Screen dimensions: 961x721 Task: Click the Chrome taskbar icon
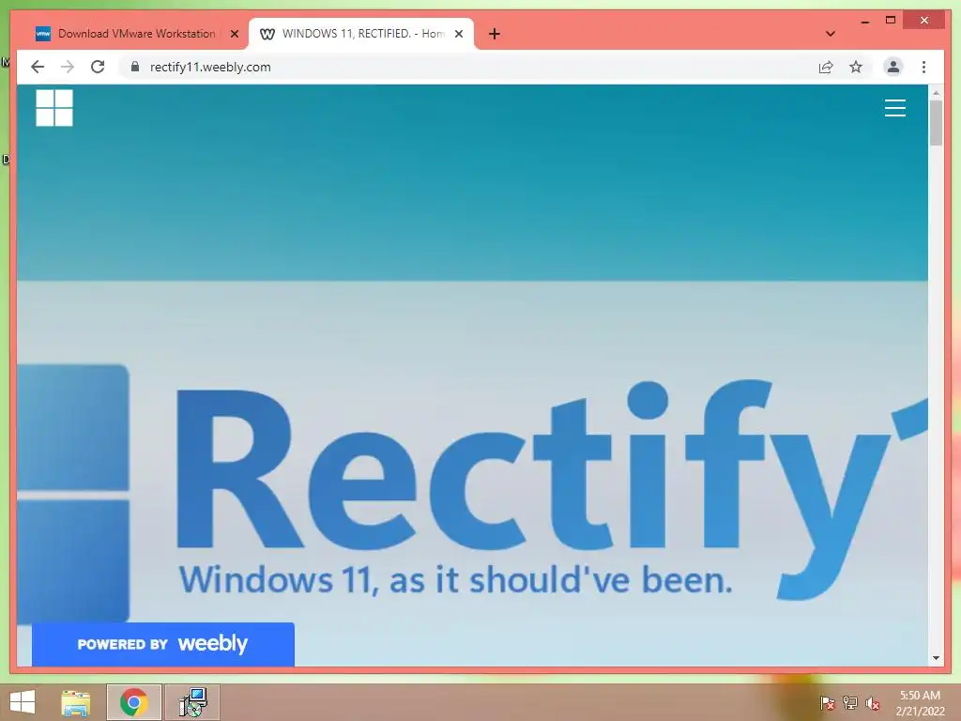click(133, 702)
